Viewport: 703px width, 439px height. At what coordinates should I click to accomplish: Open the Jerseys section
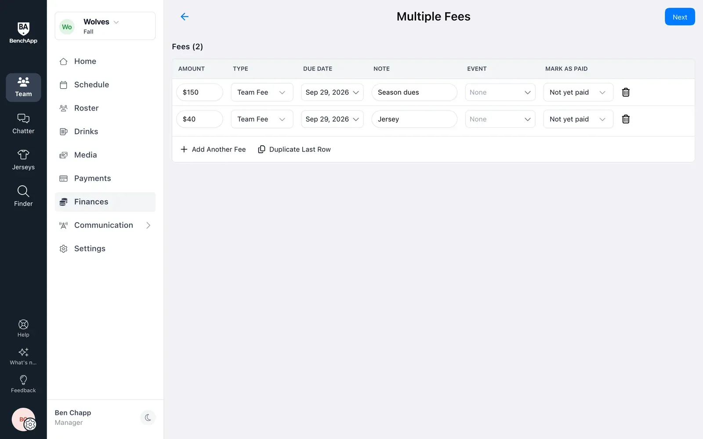coord(23,160)
